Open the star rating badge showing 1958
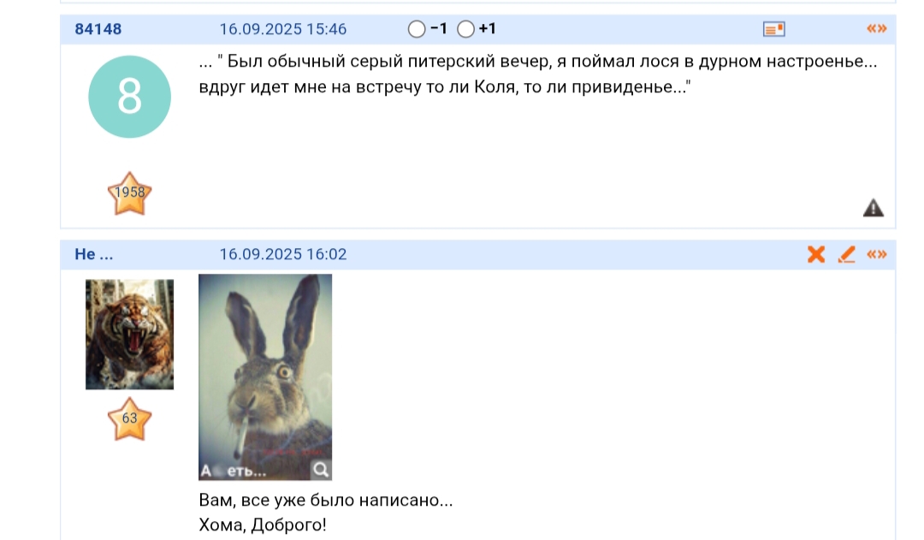This screenshot has height=540, width=924. click(x=130, y=193)
